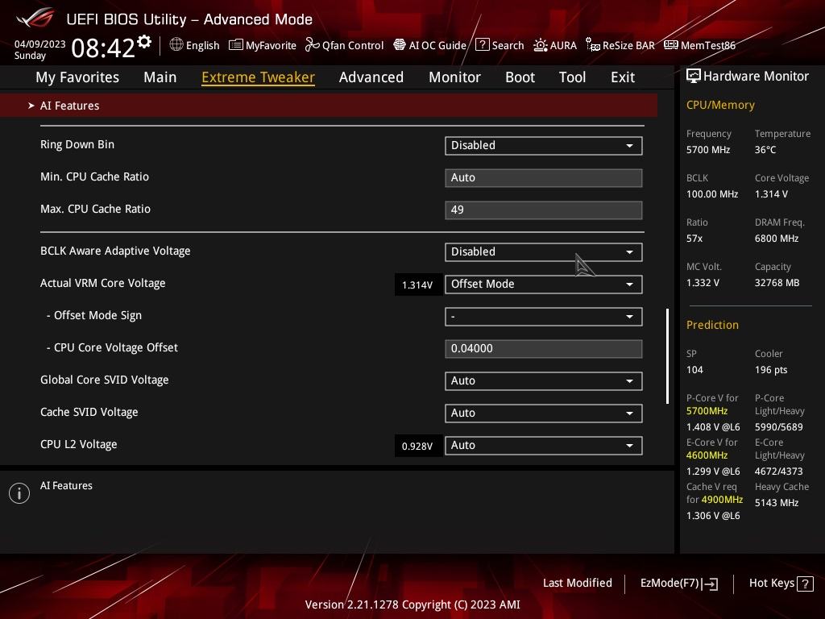
Task: Open the Global Core SVID Voltage dropdown
Action: click(544, 381)
